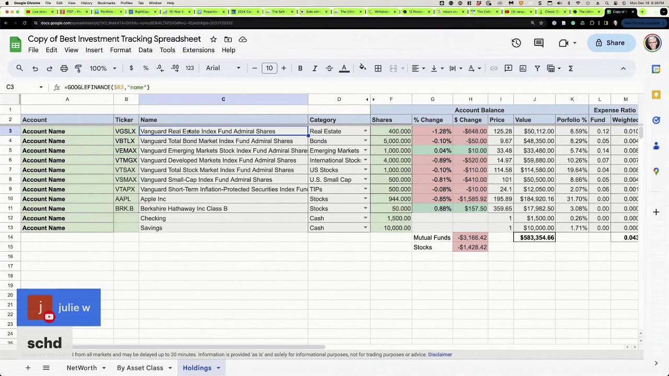Hide the menus with collapse chevron

click(x=623, y=68)
